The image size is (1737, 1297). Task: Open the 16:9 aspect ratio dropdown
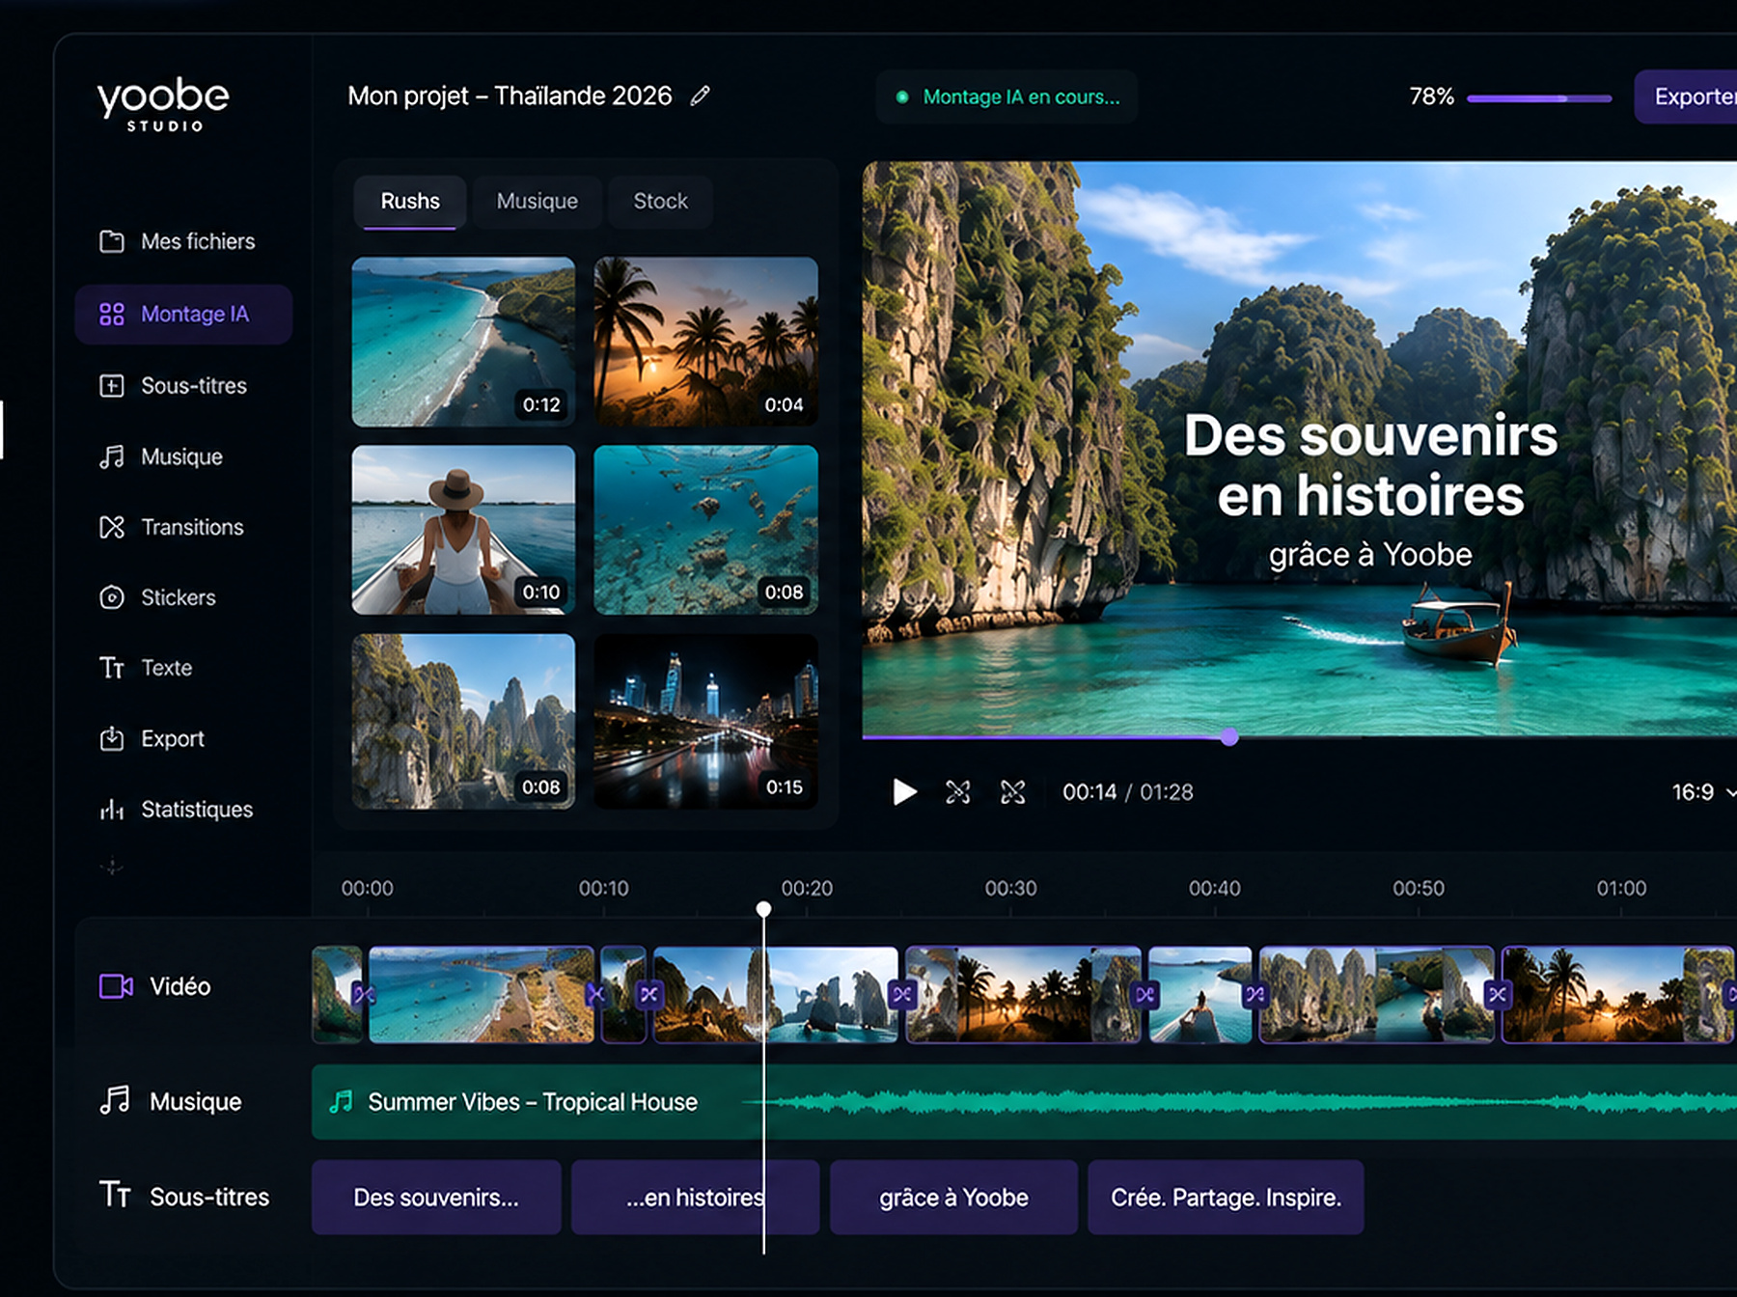click(1703, 792)
